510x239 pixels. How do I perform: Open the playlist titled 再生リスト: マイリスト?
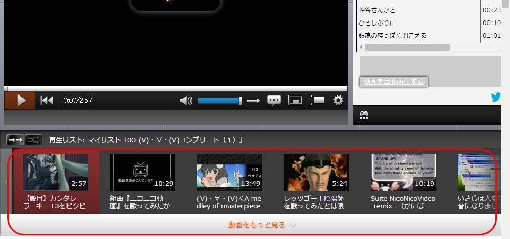point(146,140)
